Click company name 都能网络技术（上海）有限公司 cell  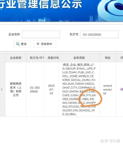click(16, 89)
